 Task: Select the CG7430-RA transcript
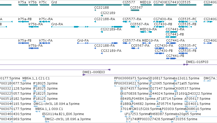pos(159,22)
